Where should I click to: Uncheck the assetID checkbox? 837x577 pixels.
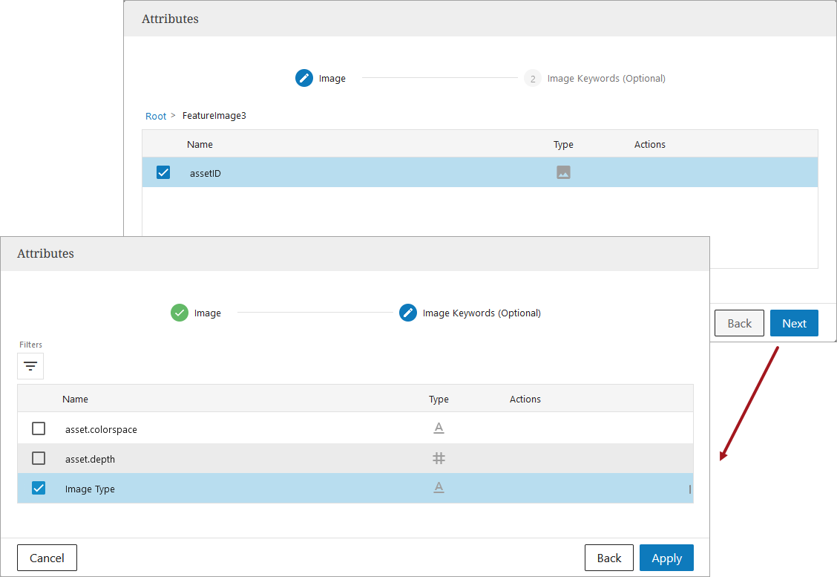163,172
